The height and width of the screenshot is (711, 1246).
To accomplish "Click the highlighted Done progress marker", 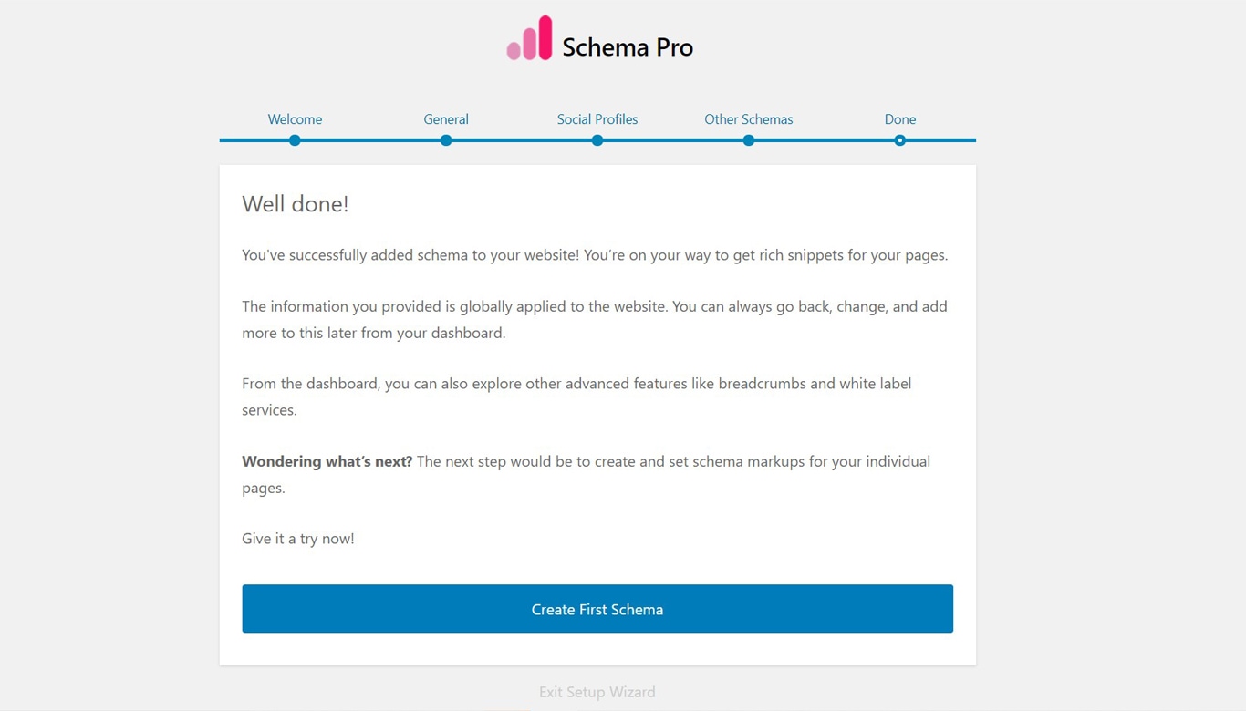I will 899,140.
